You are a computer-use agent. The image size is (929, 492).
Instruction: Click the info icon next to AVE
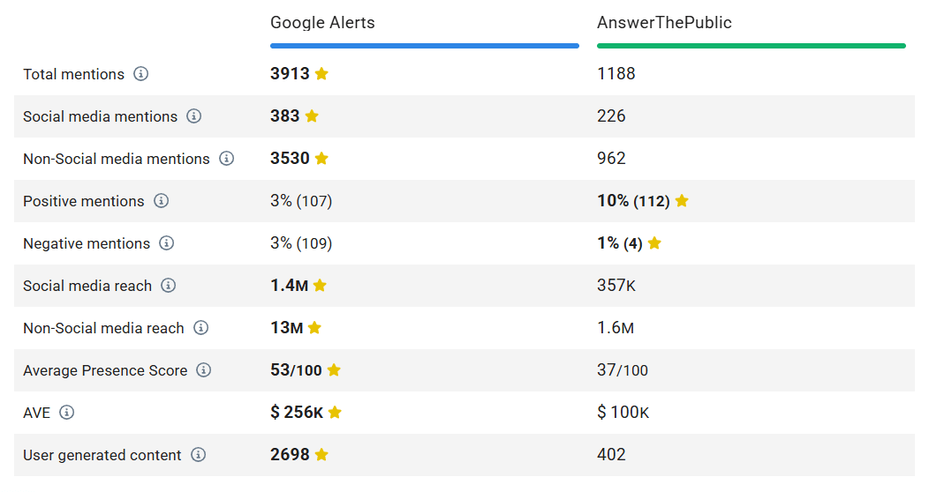coord(66,413)
